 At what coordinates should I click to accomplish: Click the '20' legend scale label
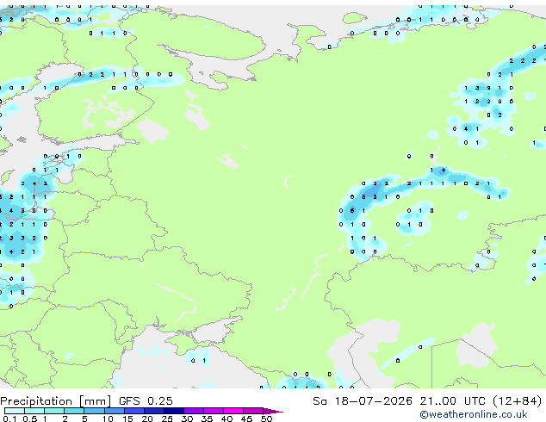pos(147,419)
